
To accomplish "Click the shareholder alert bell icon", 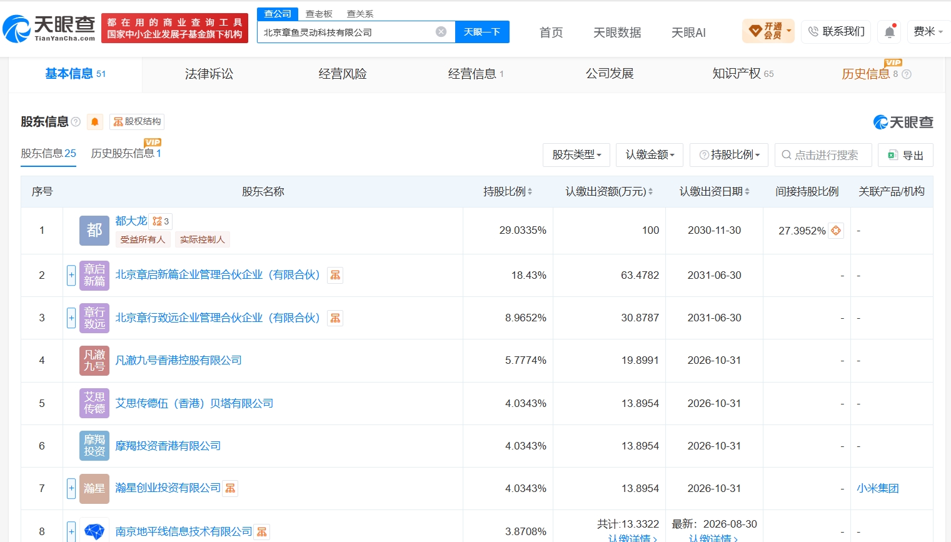I will point(95,122).
